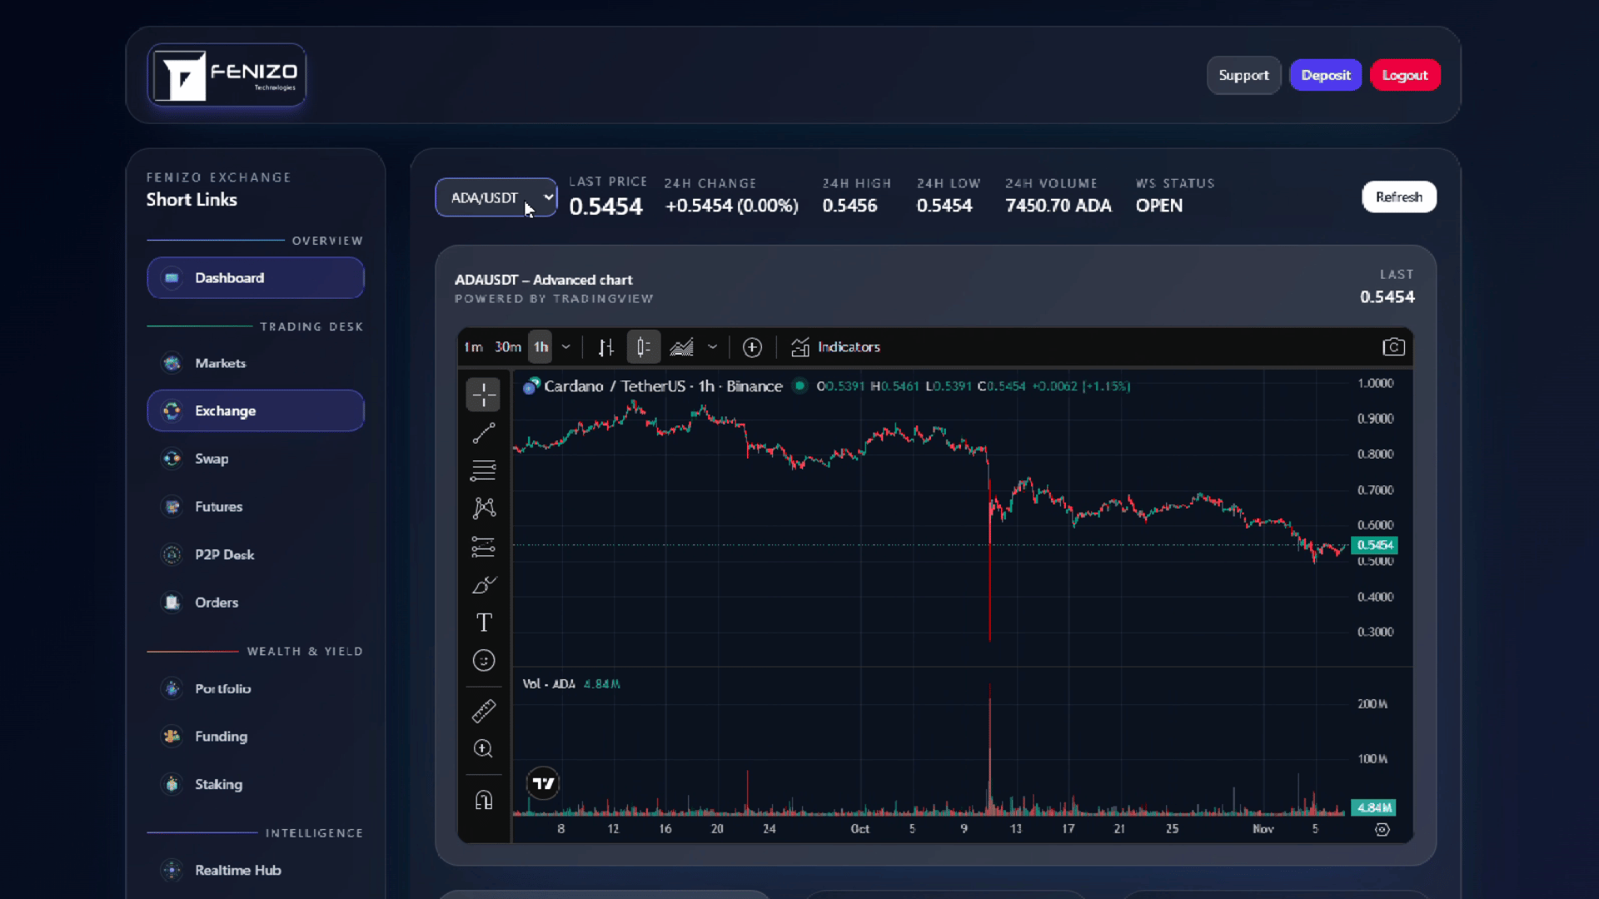
Task: Switch to the Futures section
Action: [218, 506]
